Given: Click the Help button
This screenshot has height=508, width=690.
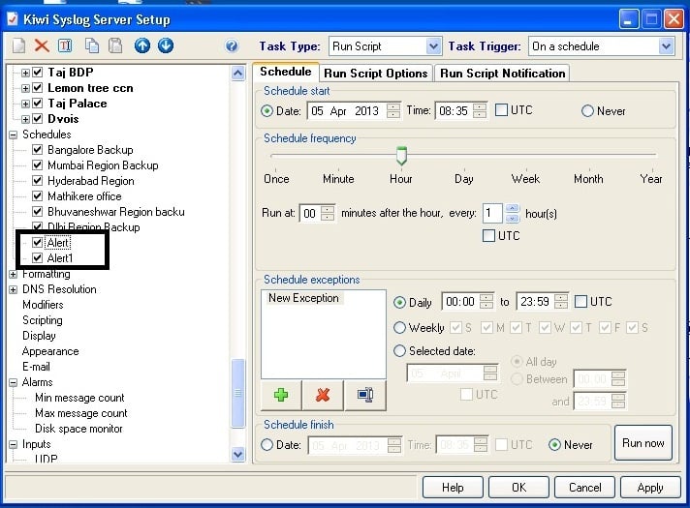Looking at the screenshot, I should click(x=453, y=488).
